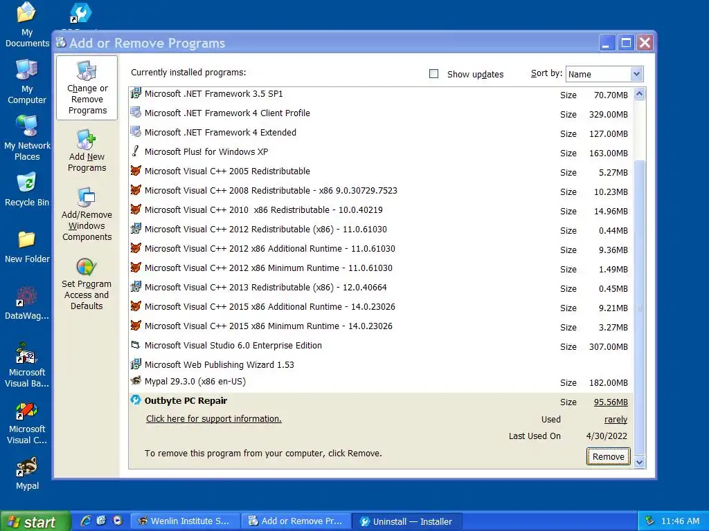Click the system tray icon near the clock
The height and width of the screenshot is (531, 709).
click(x=649, y=521)
